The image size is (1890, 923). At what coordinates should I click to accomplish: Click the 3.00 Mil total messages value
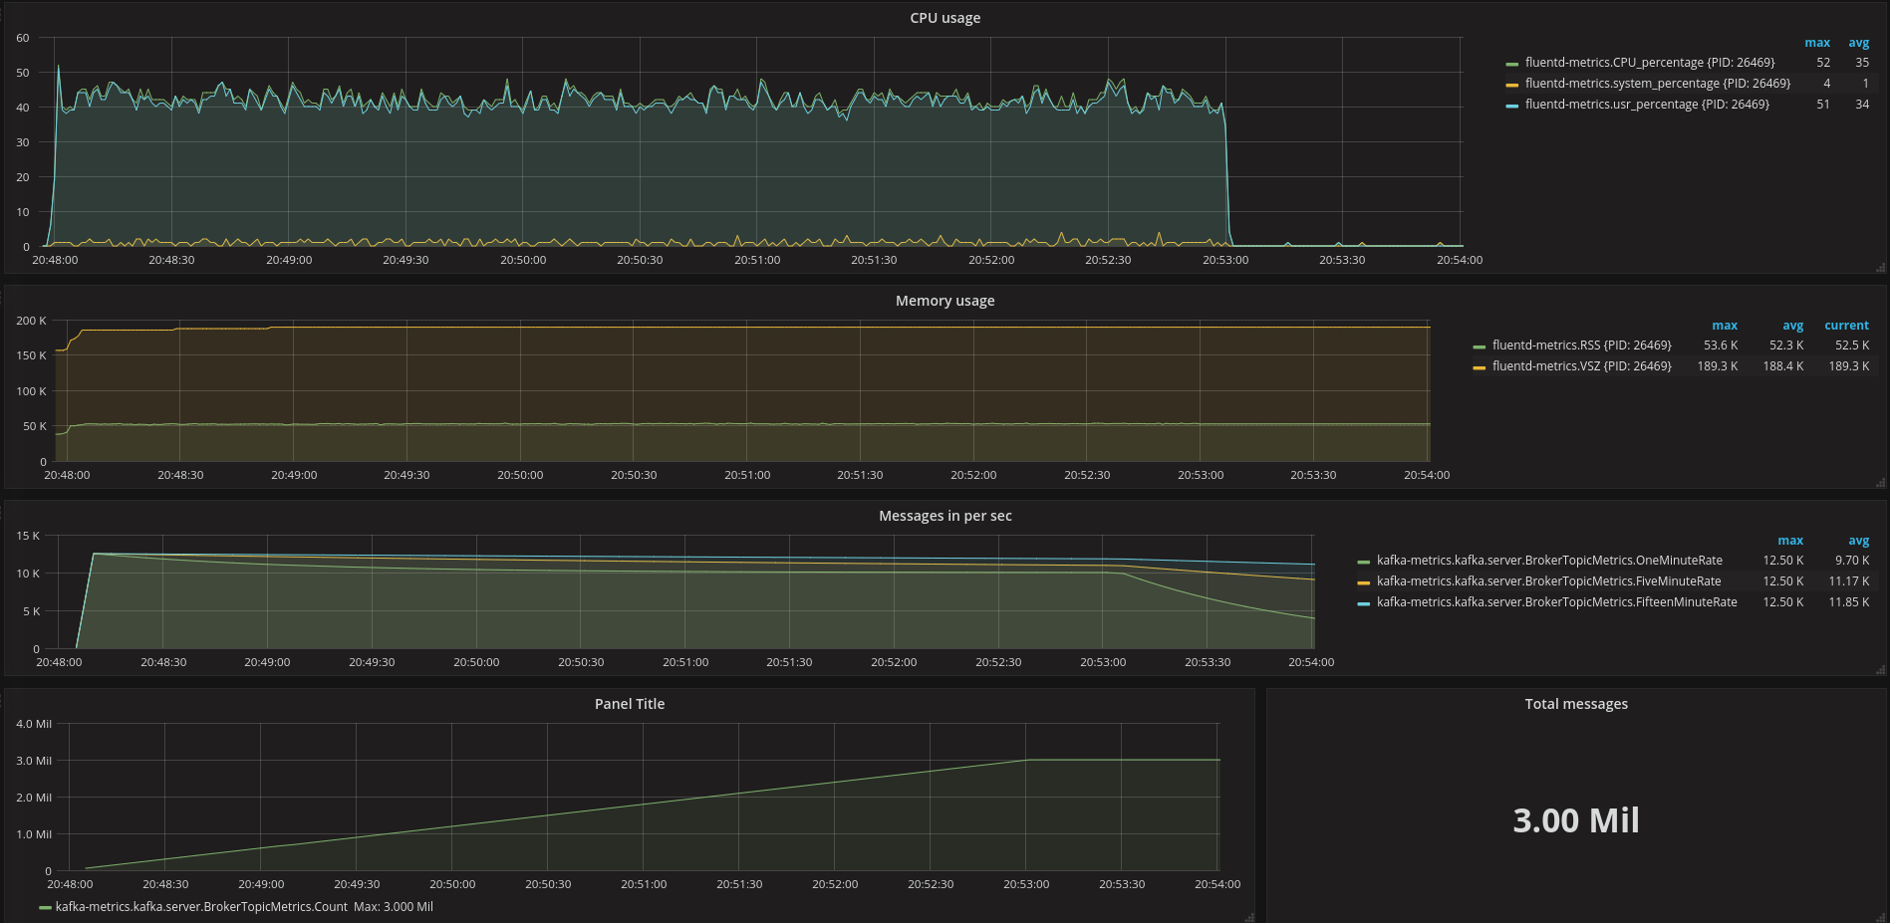coord(1575,820)
